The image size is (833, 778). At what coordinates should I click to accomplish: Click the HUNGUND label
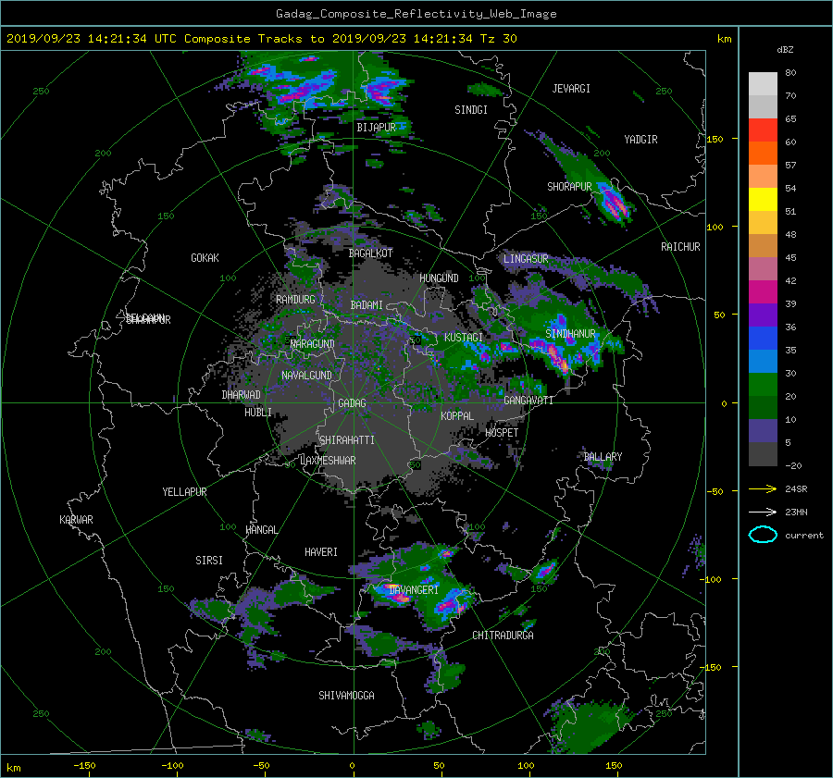439,278
